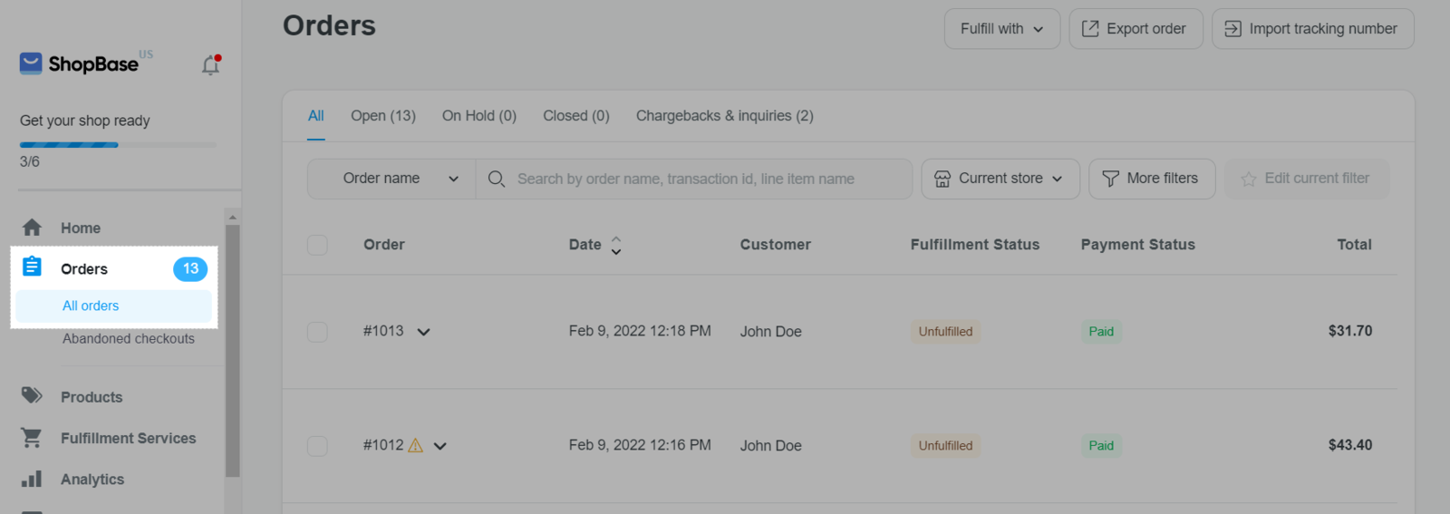The width and height of the screenshot is (1450, 514).
Task: Check the box for order #1012
Action: pos(317,446)
